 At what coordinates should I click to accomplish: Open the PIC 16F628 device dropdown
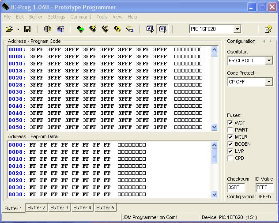pyautogui.click(x=237, y=29)
